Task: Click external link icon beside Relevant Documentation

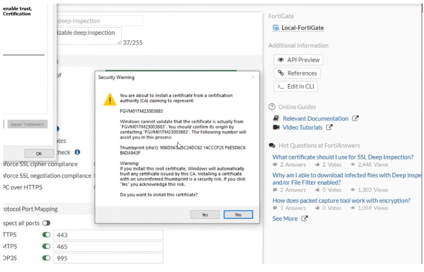Action: pos(355,118)
